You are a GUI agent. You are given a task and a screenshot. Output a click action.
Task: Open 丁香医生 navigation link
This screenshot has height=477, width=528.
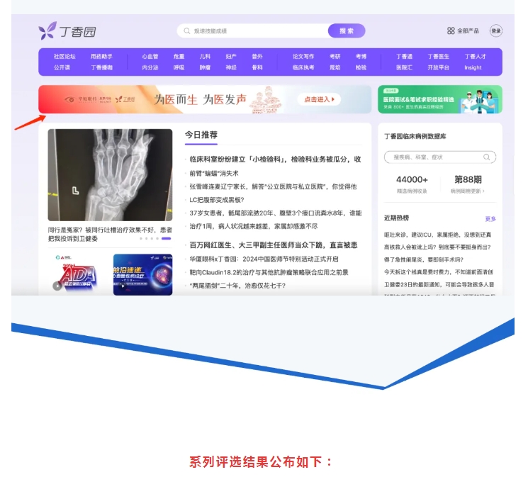[438, 57]
